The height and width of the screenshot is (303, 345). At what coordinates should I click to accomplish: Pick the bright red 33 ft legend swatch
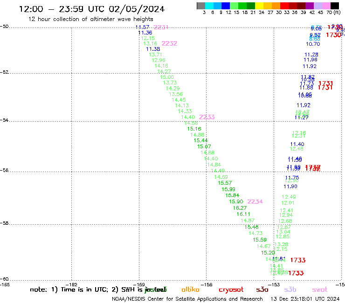pos(284,6)
